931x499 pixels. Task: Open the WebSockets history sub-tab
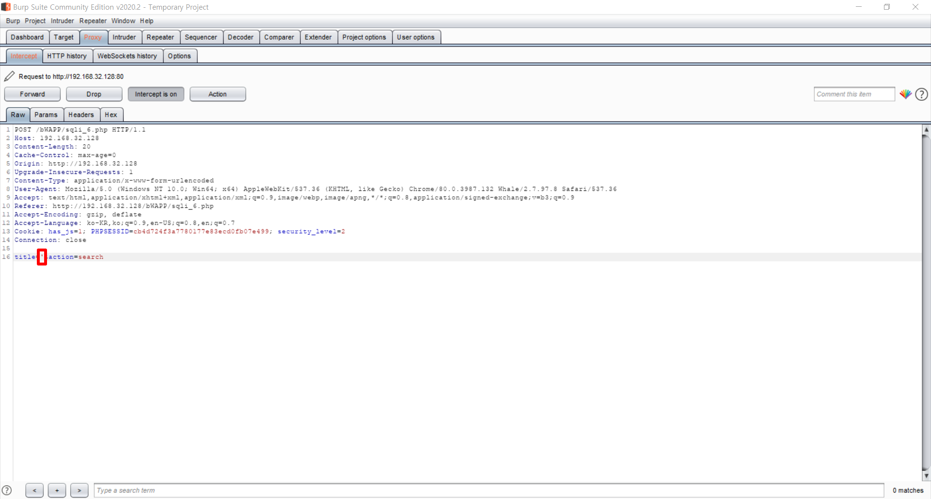127,56
